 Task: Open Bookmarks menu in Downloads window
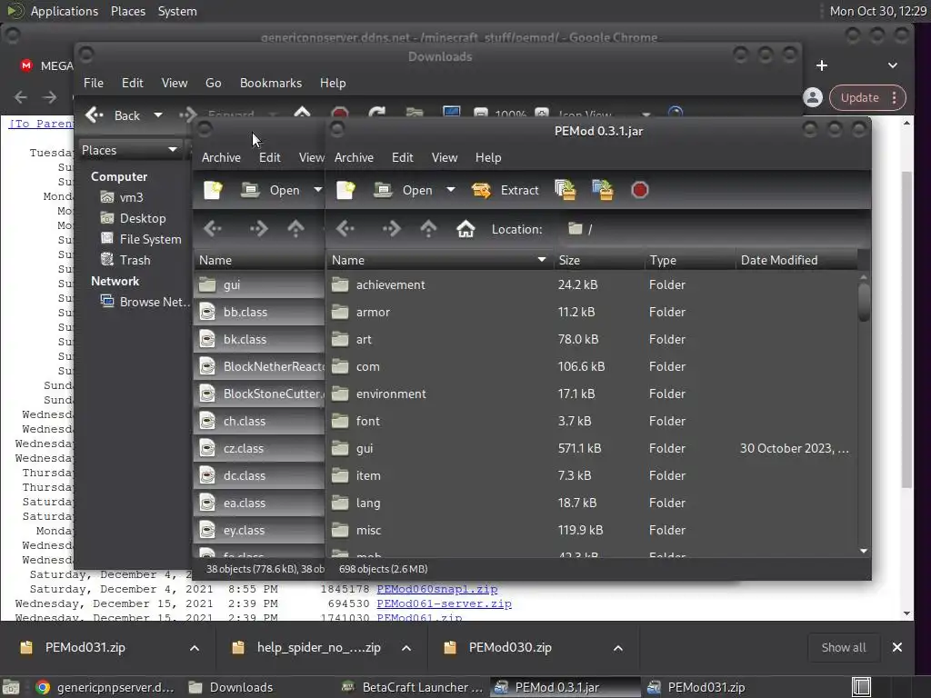click(x=271, y=83)
